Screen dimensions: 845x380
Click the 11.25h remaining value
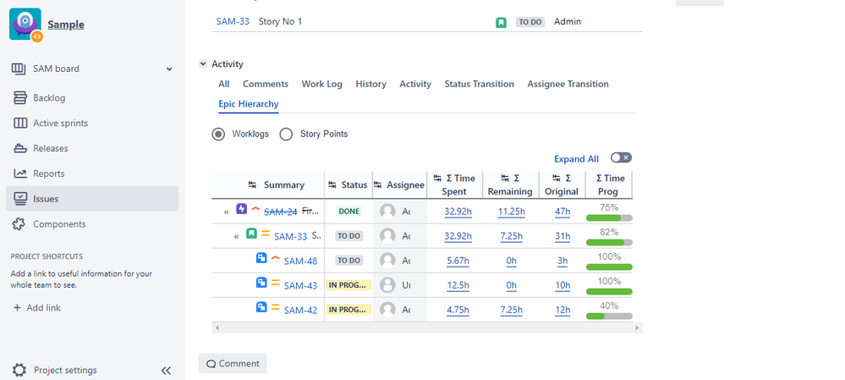click(512, 212)
